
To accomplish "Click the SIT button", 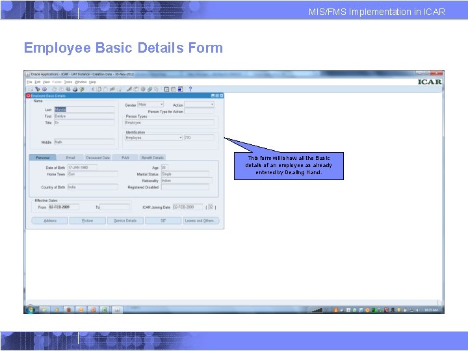I will click(163, 220).
